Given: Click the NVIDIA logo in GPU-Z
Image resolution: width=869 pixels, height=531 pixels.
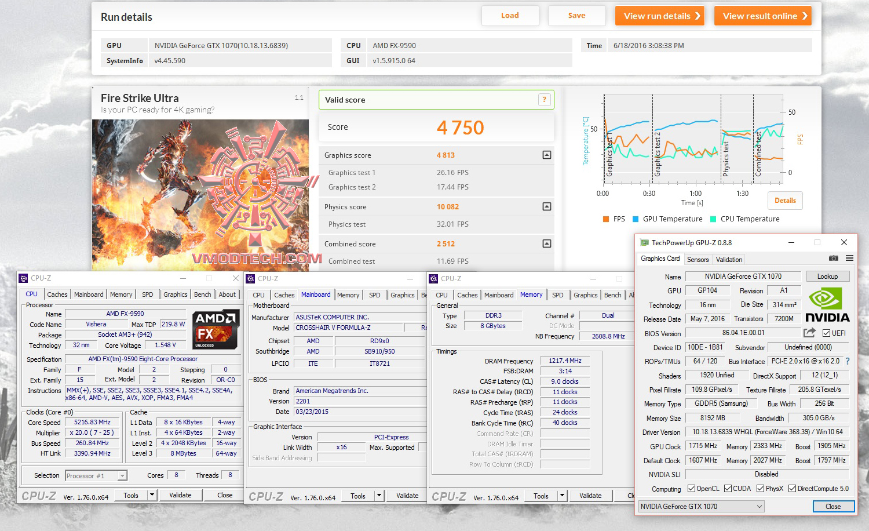Looking at the screenshot, I should click(827, 305).
